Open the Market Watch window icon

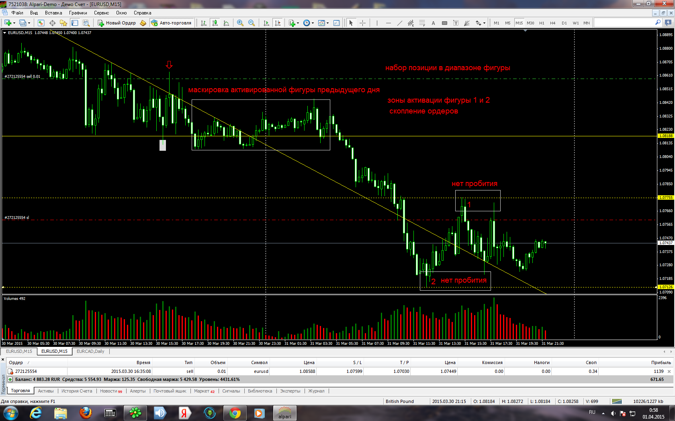click(41, 23)
